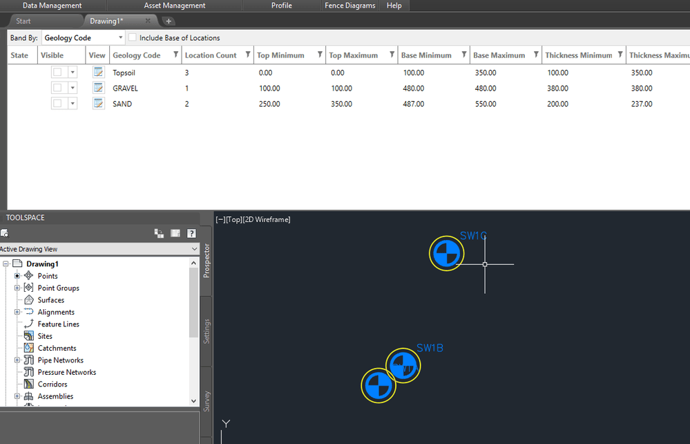This screenshot has height=444, width=690.
Task: Click the Pressure Networks node icon
Action: point(28,372)
